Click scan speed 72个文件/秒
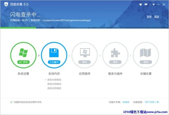 [152, 102]
